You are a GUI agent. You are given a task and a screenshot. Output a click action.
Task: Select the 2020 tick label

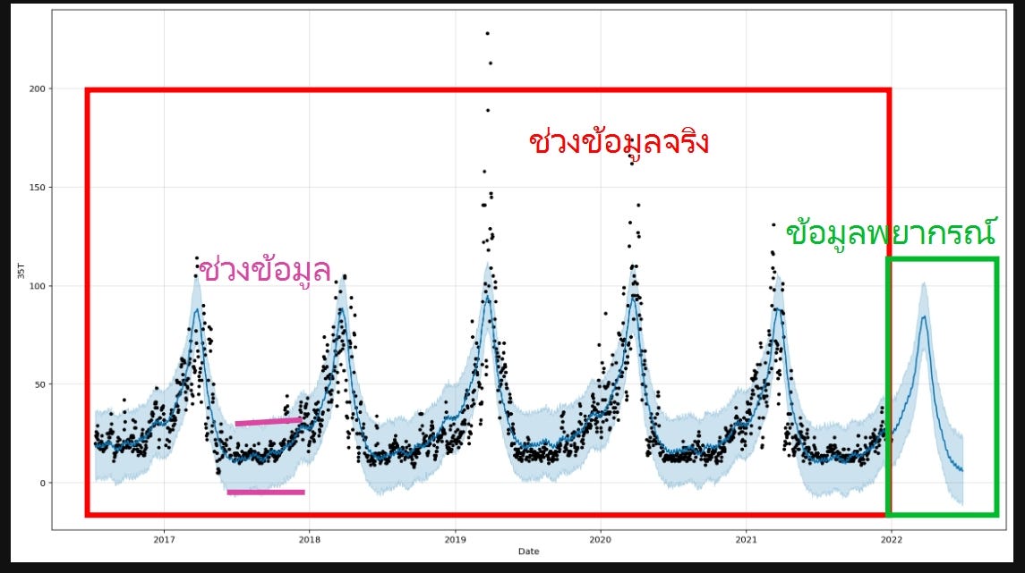(x=601, y=539)
